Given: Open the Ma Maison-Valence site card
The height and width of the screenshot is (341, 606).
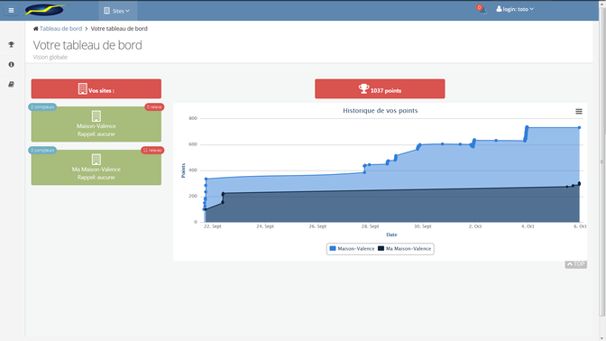Looking at the screenshot, I should (96, 168).
